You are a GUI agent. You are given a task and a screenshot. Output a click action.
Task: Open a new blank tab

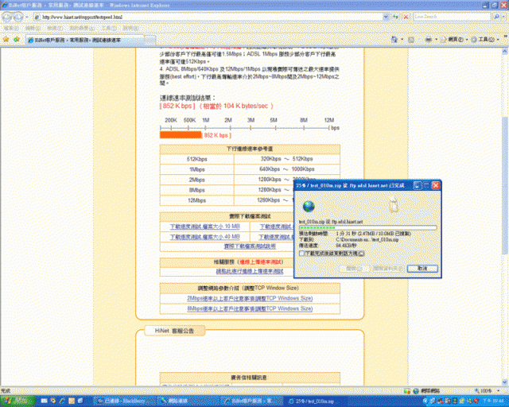coord(150,40)
